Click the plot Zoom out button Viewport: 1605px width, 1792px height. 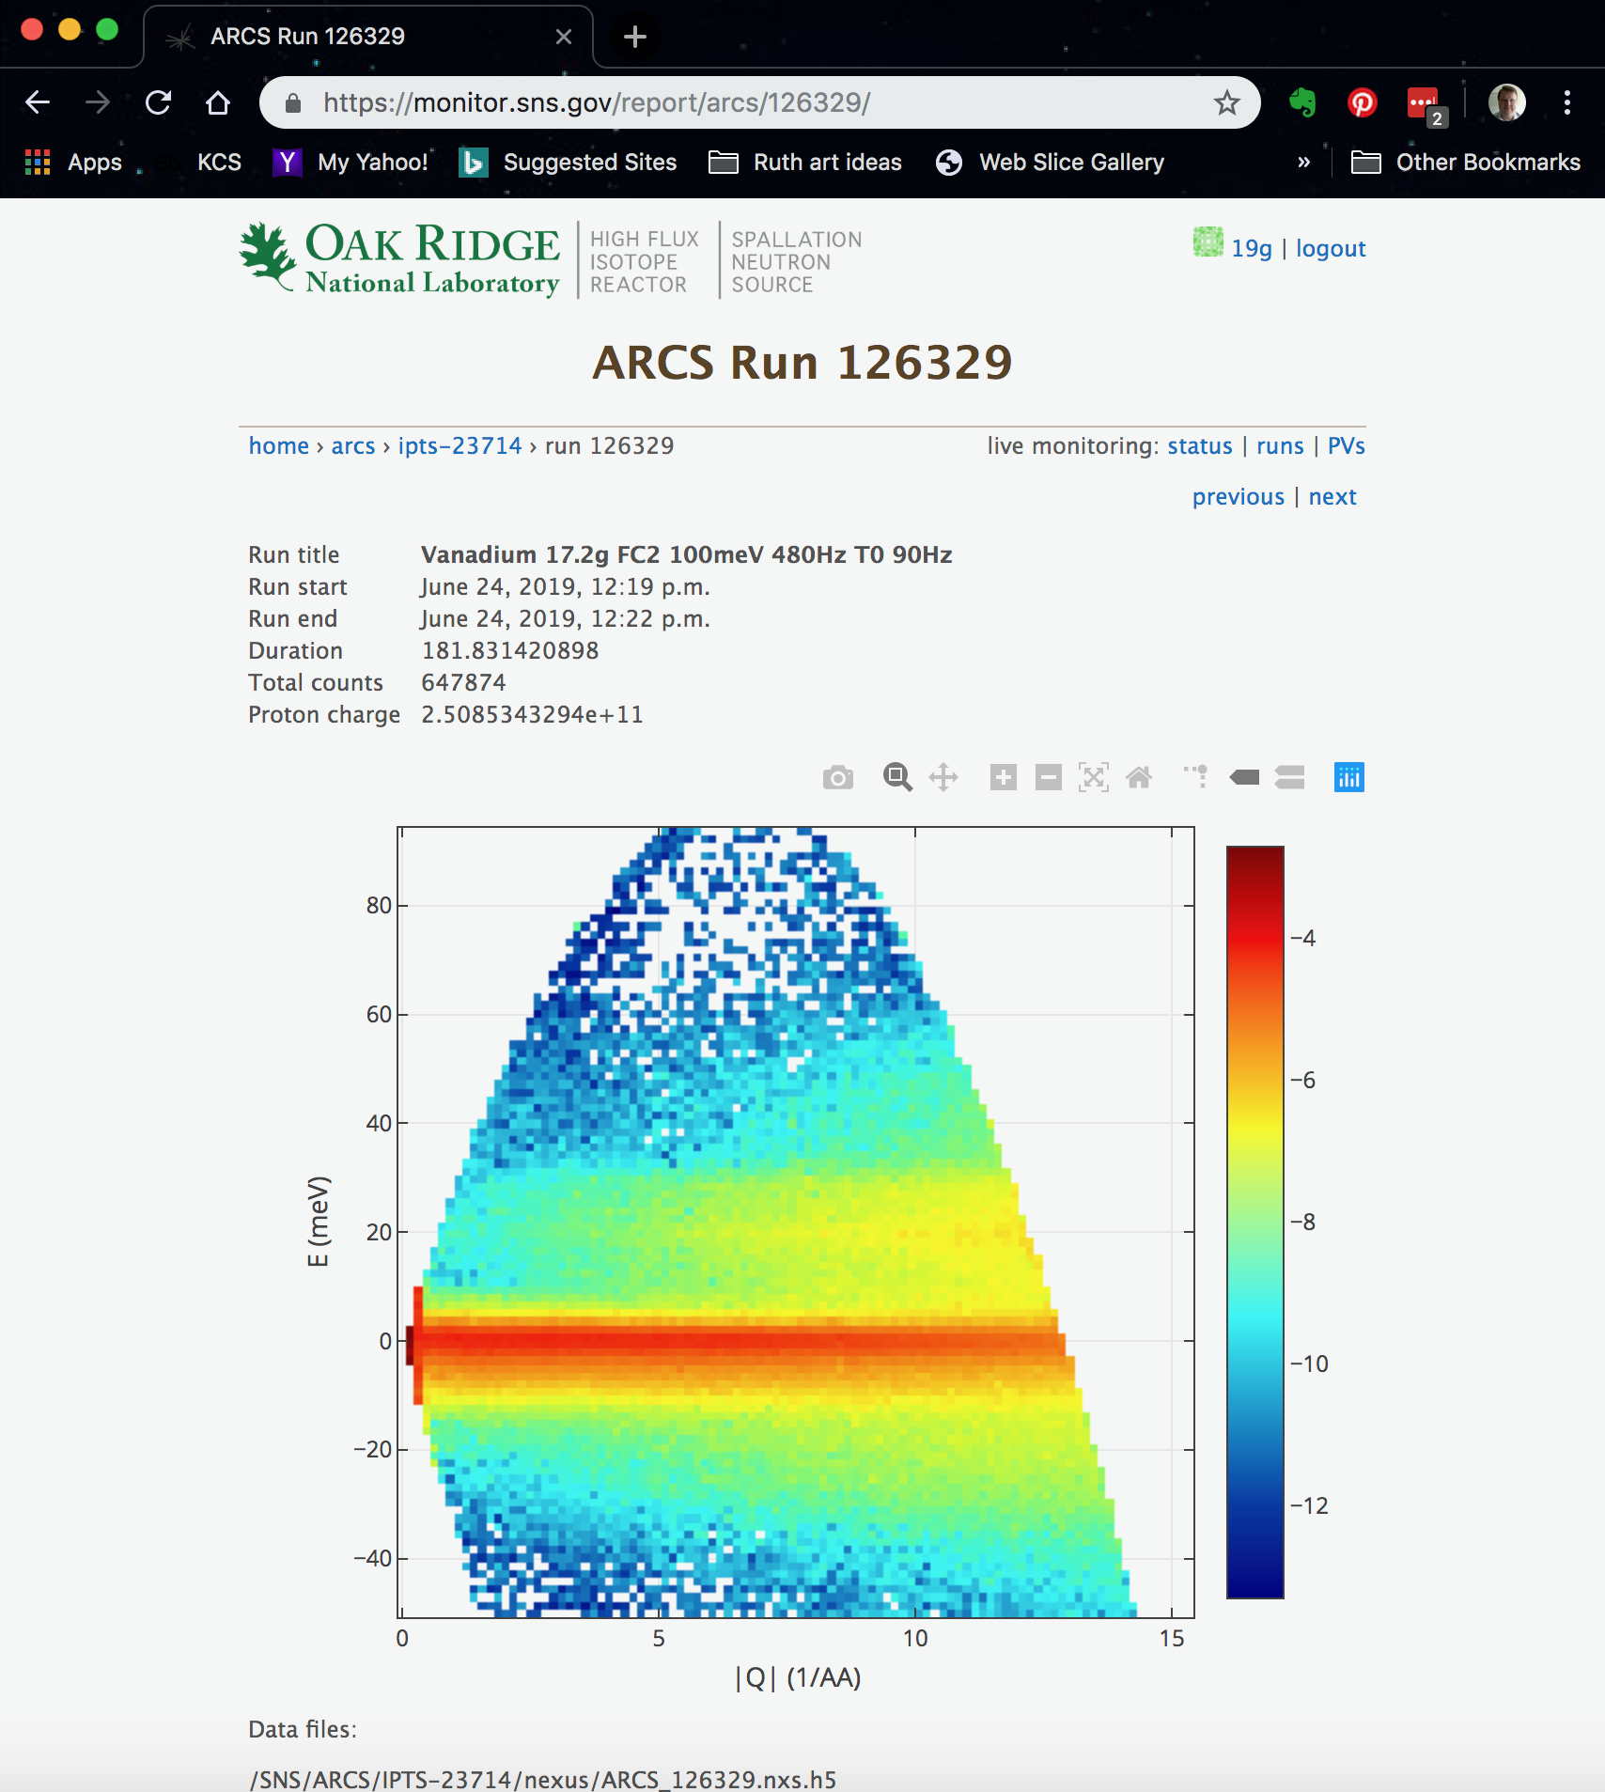(1048, 778)
